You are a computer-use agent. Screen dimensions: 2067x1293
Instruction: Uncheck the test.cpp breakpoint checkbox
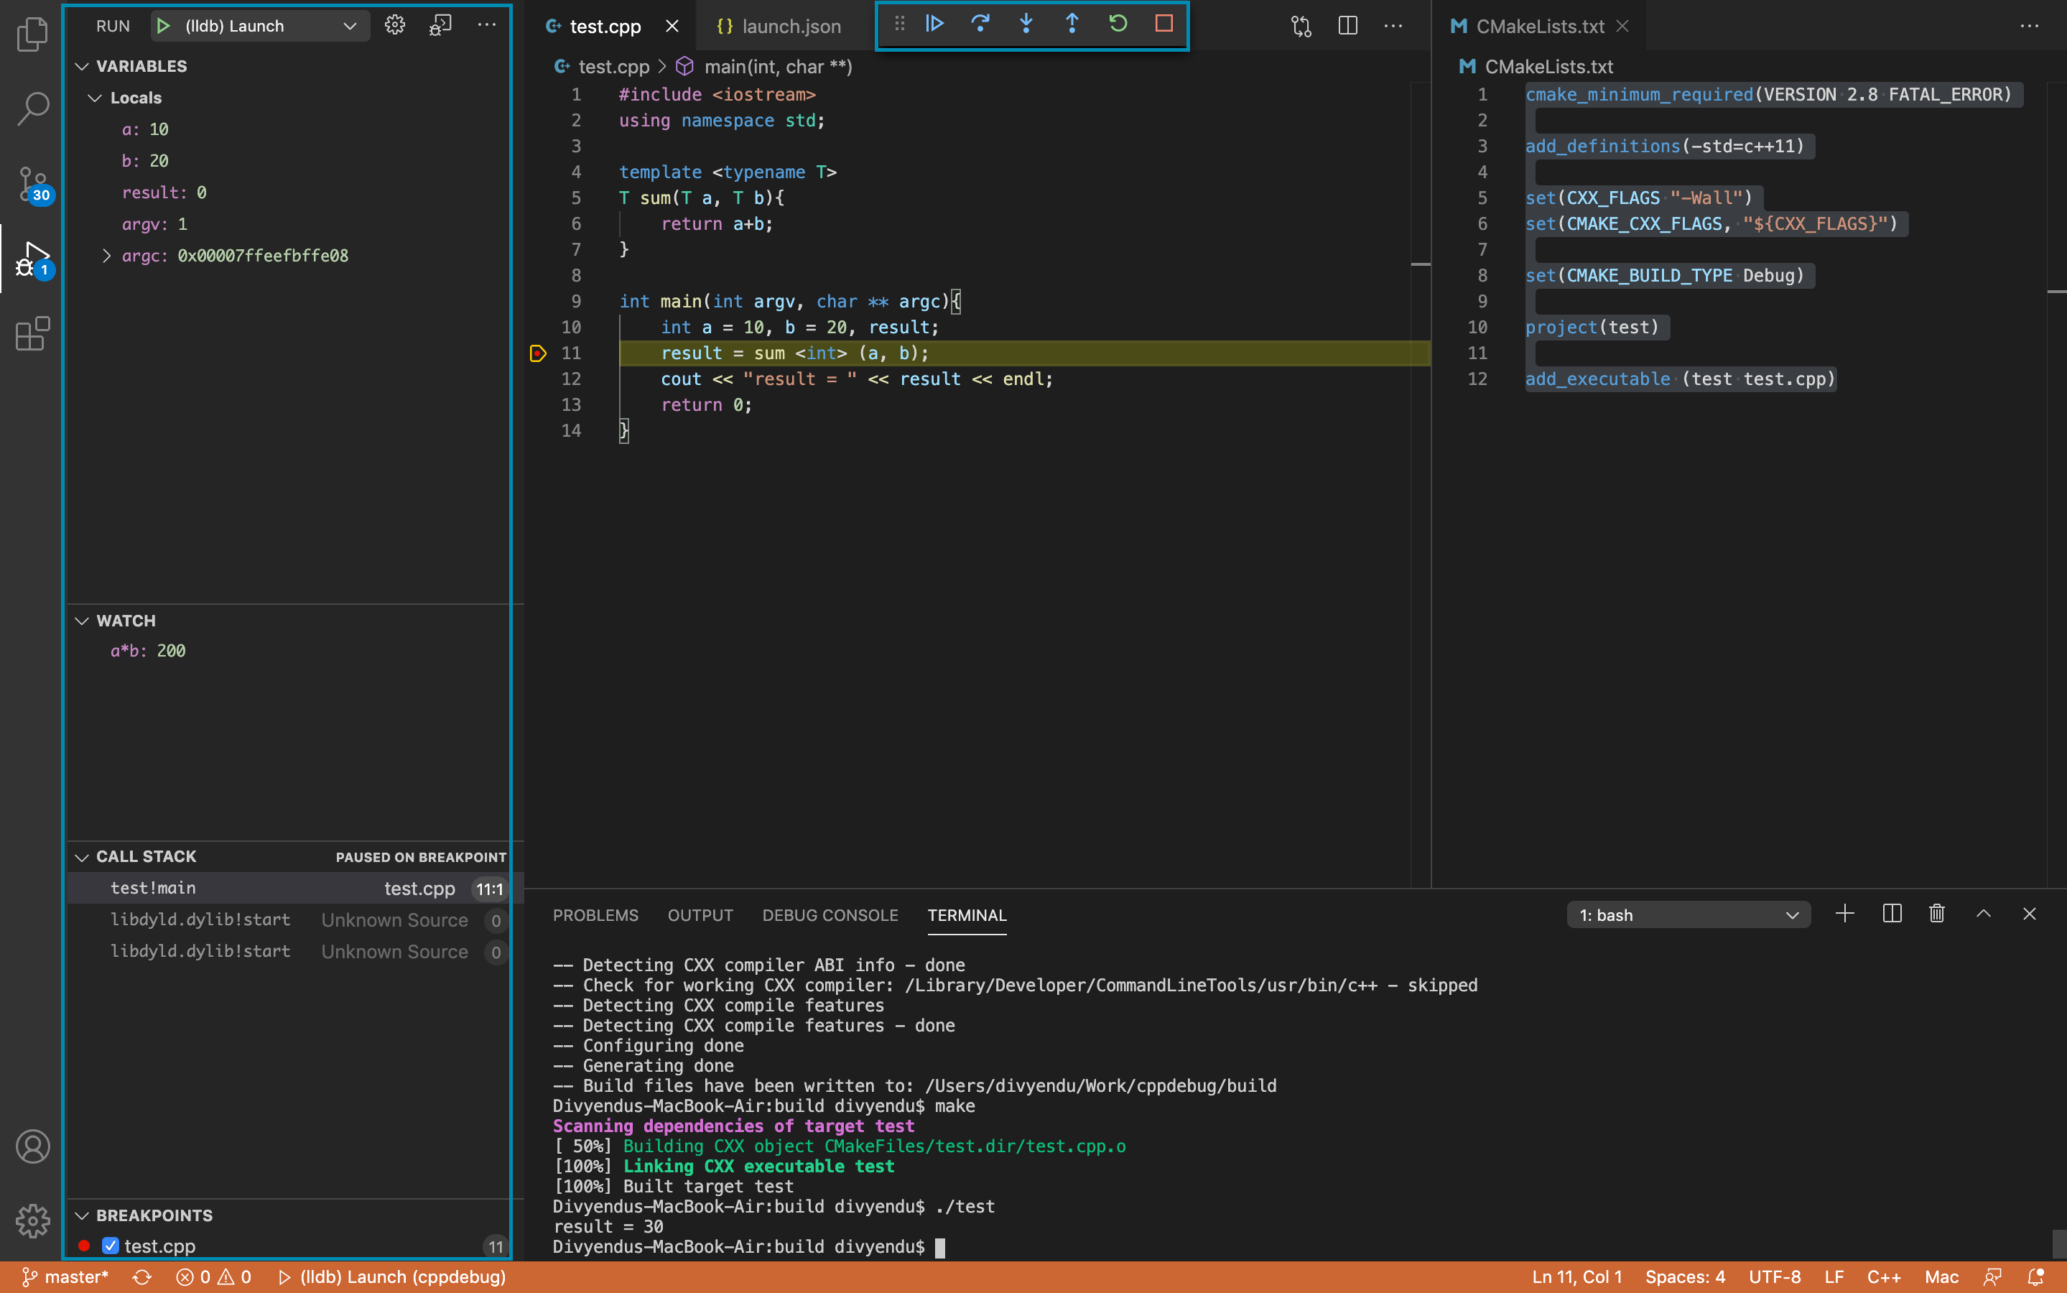[111, 1246]
